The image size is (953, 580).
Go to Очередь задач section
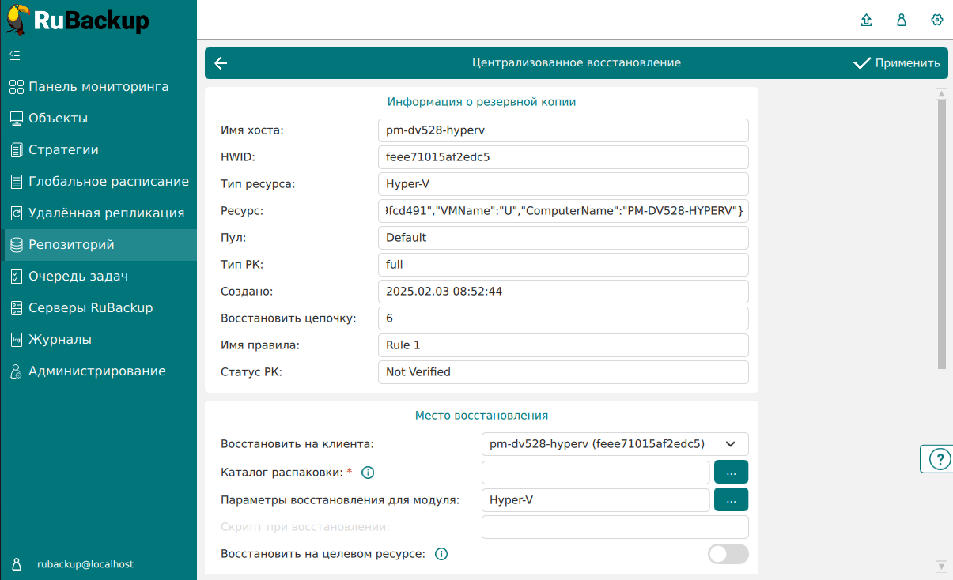78,277
